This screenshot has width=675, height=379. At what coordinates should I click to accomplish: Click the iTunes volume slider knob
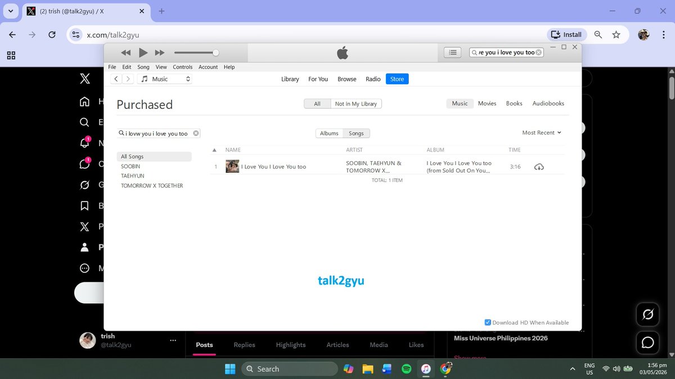pyautogui.click(x=215, y=53)
